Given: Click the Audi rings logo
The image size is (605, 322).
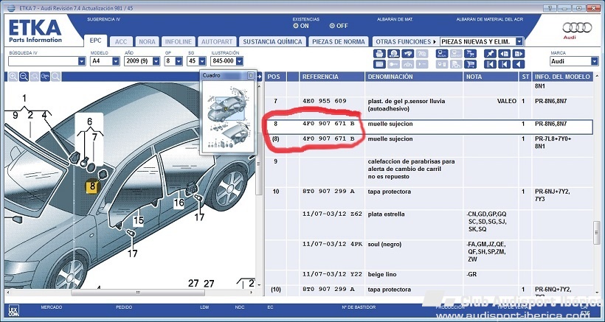Looking at the screenshot, I should 577,28.
